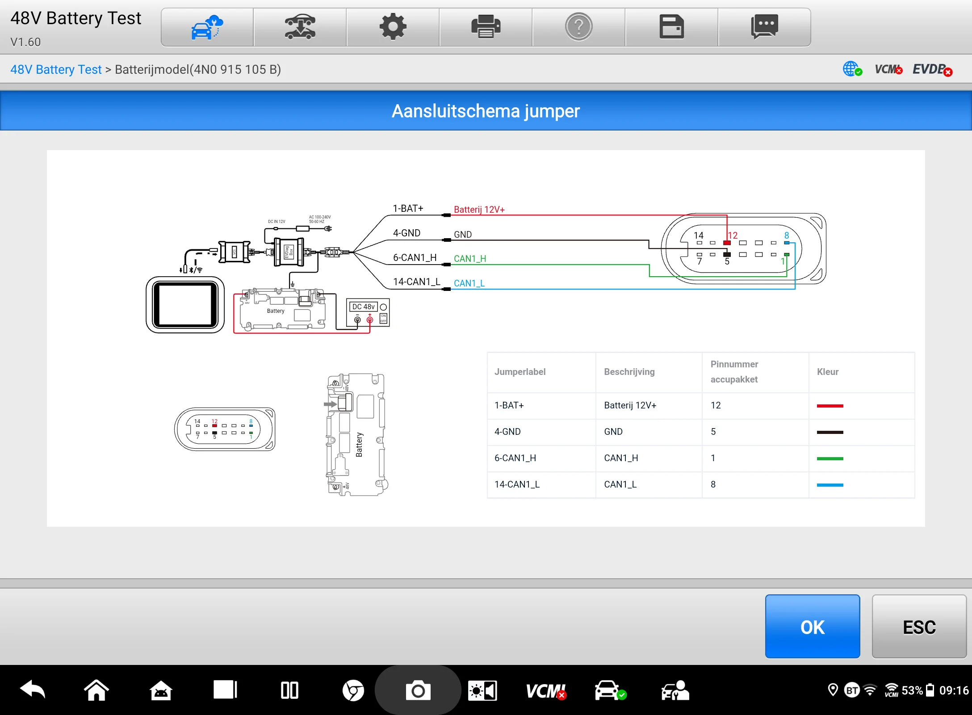Tap the Aansluitschema jumper title bar
This screenshot has height=715, width=972.
[x=486, y=111]
